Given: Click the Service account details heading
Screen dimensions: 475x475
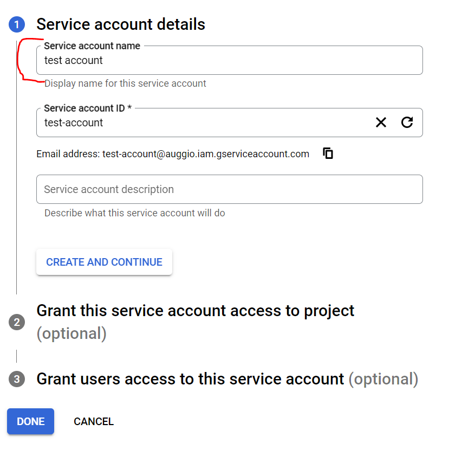Looking at the screenshot, I should pyautogui.click(x=121, y=24).
